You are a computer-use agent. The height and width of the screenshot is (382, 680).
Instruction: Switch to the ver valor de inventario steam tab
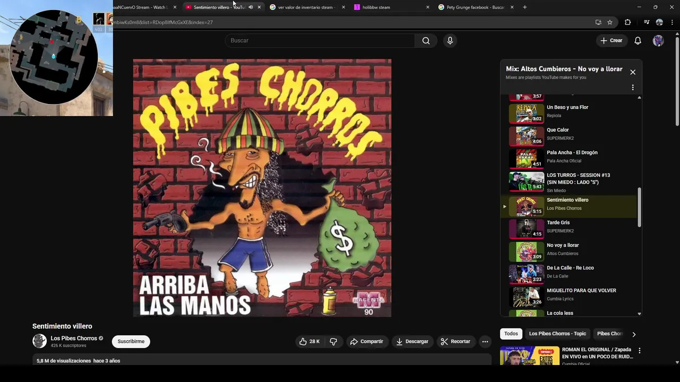305,7
